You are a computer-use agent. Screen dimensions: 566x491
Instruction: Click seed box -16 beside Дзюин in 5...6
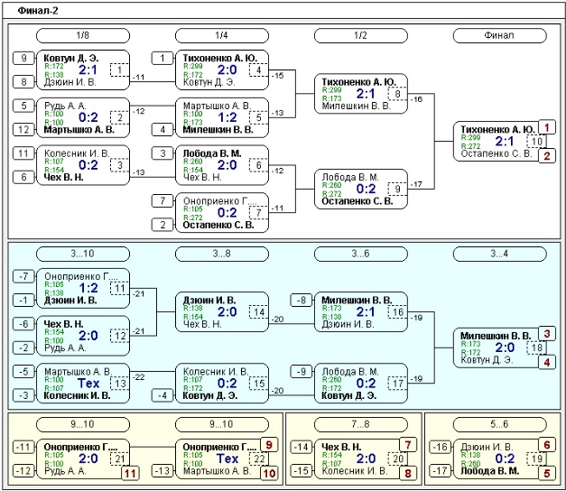(440, 447)
